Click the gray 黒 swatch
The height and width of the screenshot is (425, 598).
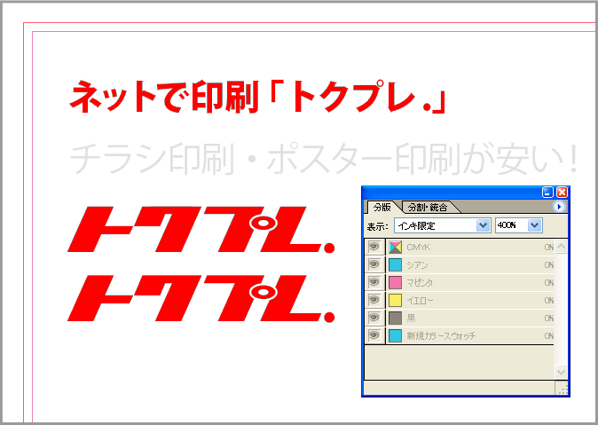(395, 319)
